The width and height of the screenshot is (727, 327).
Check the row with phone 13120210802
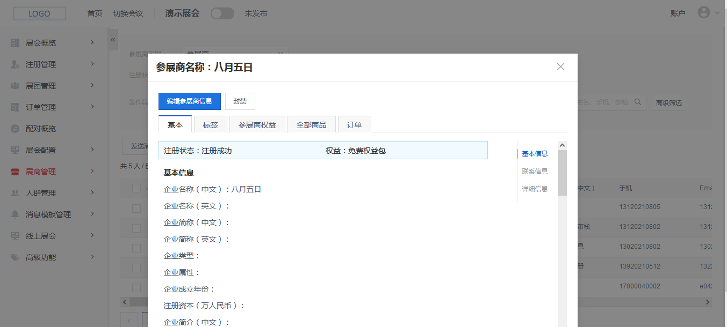pyautogui.click(x=136, y=227)
